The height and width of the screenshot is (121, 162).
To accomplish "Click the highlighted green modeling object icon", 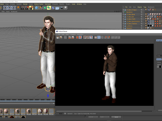I will pyautogui.click(x=49, y=8).
